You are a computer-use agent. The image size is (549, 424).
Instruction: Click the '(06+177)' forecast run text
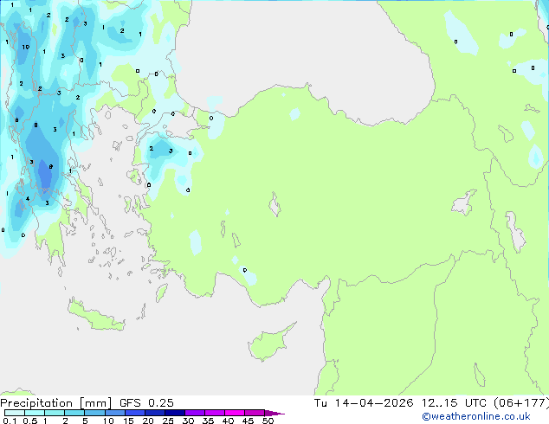point(521,403)
